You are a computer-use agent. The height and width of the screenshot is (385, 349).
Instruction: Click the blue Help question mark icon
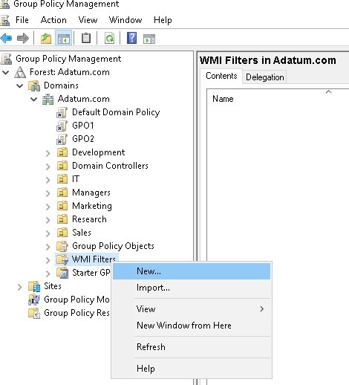click(131, 38)
